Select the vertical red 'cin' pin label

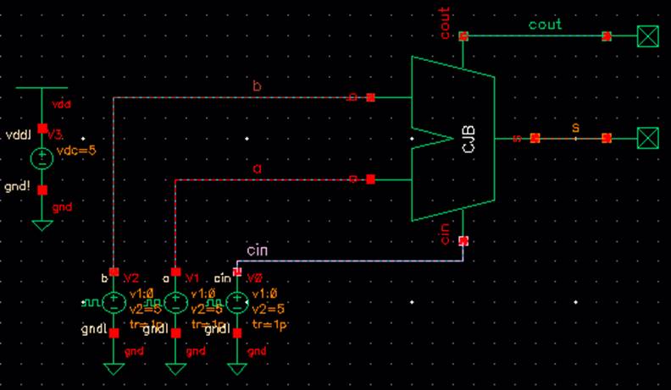pos(445,234)
